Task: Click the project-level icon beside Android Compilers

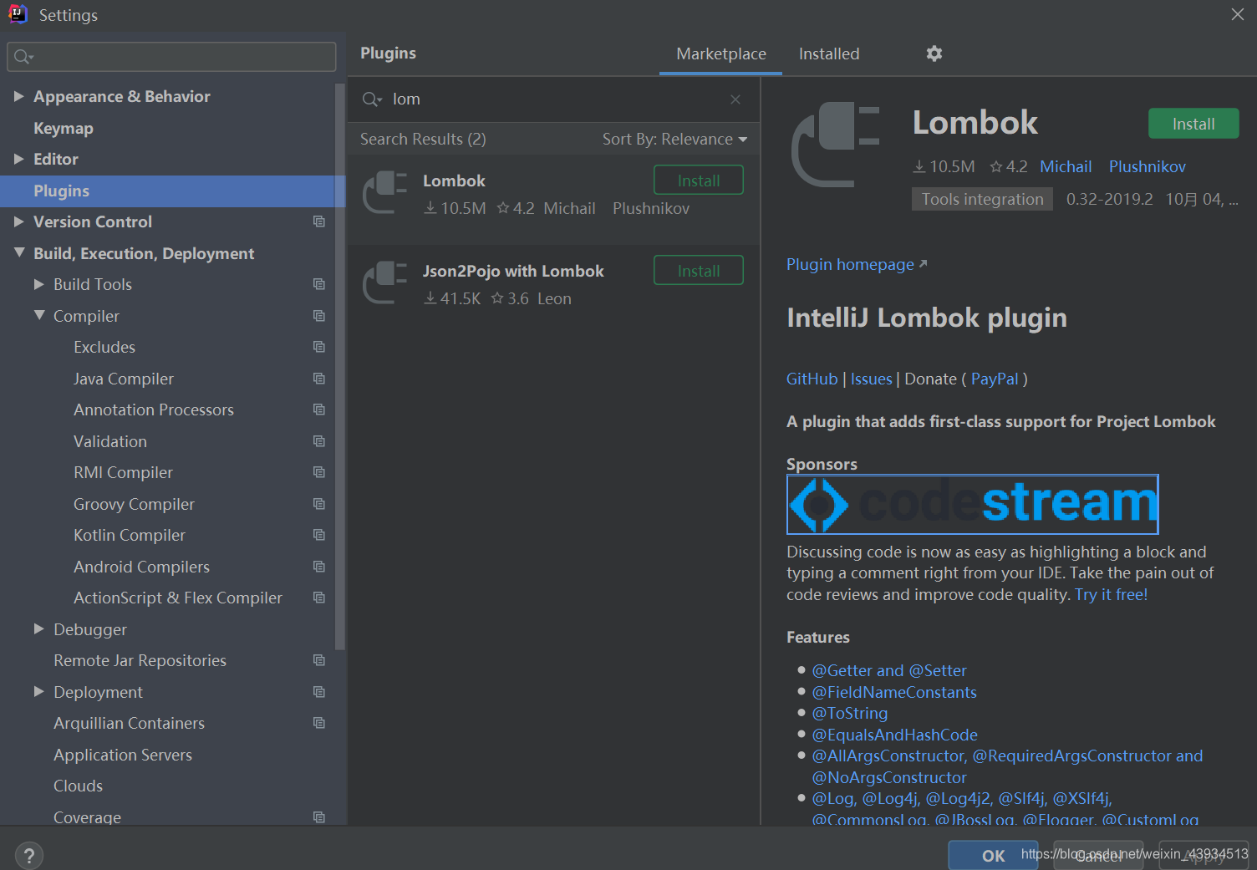Action: coord(318,567)
